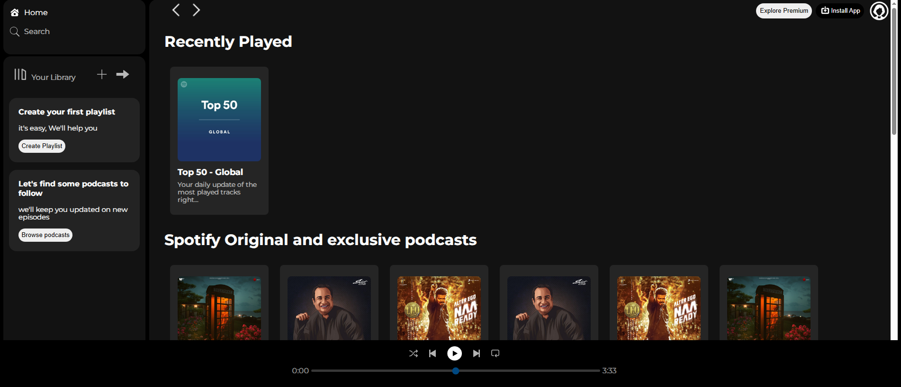Go forward with the right chevron
Image resolution: width=901 pixels, height=387 pixels.
pos(196,10)
